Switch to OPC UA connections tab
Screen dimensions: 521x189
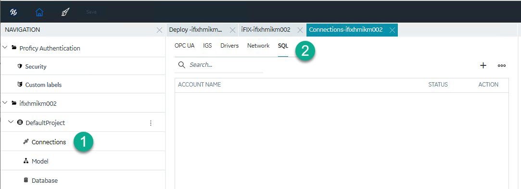[184, 46]
